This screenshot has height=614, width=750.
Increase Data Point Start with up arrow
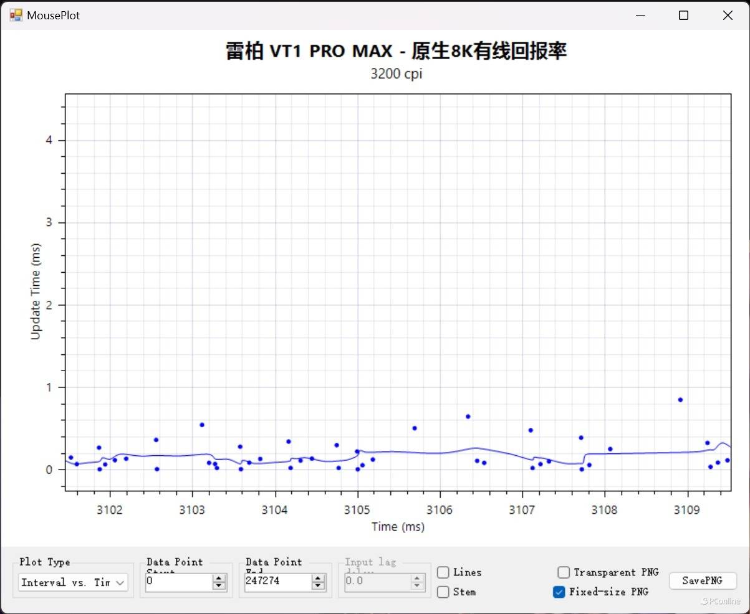(219, 578)
